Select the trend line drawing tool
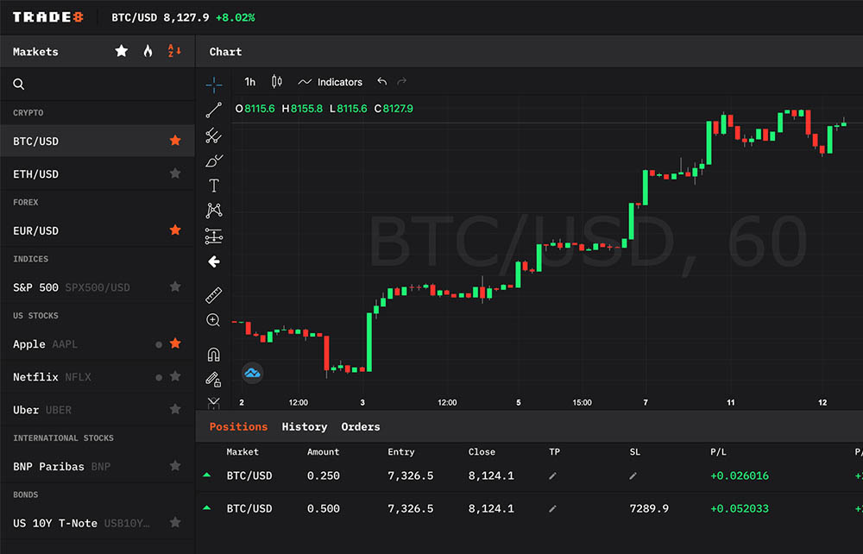 [214, 110]
